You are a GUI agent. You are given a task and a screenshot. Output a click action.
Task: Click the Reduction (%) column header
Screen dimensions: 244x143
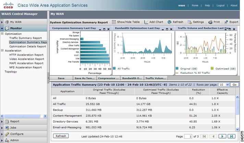coord(198,91)
